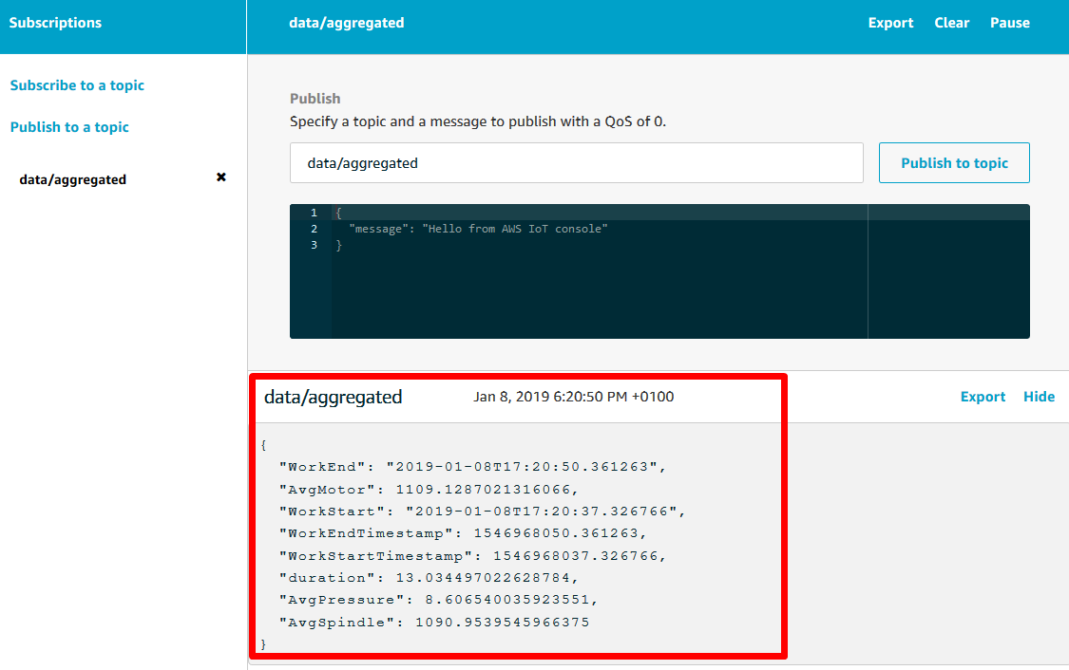Select data/aggregated subscription in the sidebar
1069x670 pixels.
(x=73, y=179)
